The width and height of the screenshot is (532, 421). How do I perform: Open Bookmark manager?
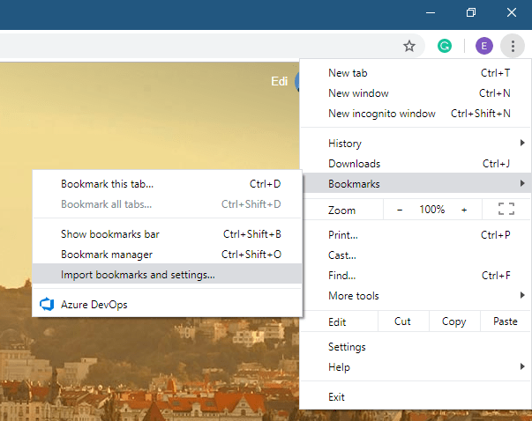pyautogui.click(x=167, y=255)
